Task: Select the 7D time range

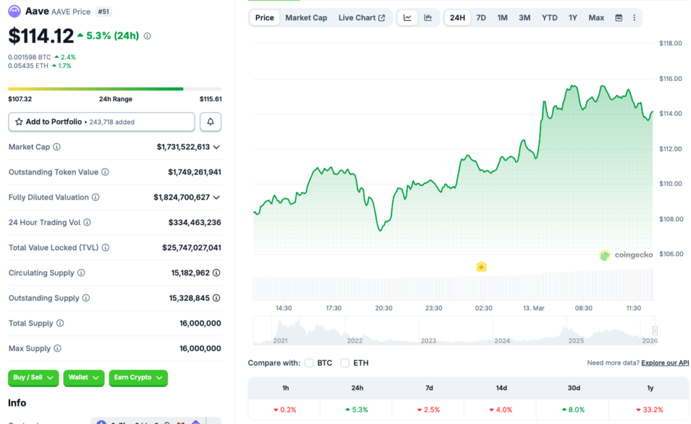Action: [481, 18]
